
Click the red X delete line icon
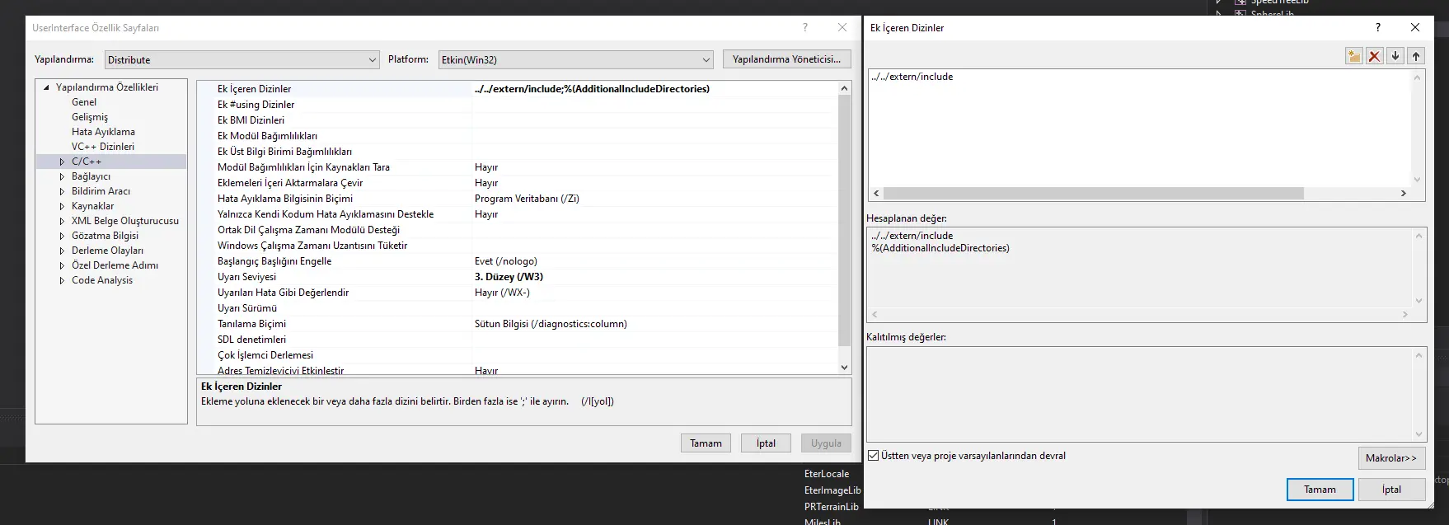click(1374, 56)
